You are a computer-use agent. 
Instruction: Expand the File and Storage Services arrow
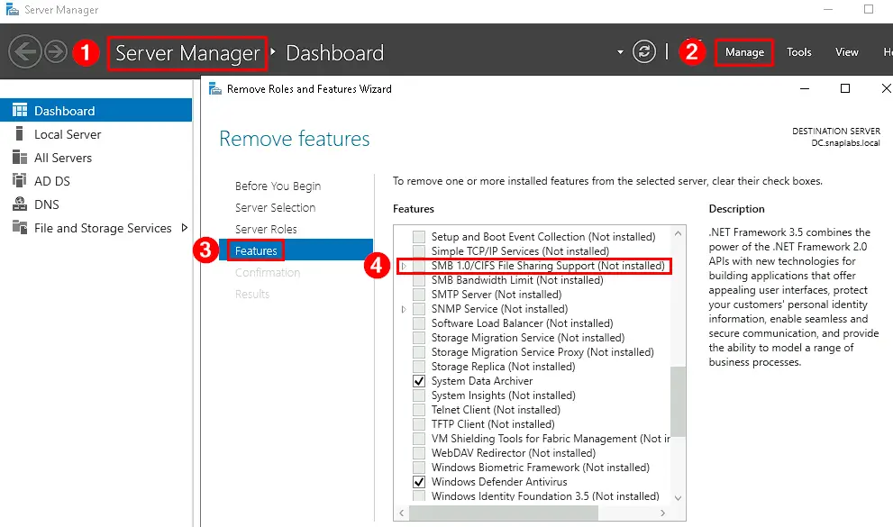coord(184,228)
